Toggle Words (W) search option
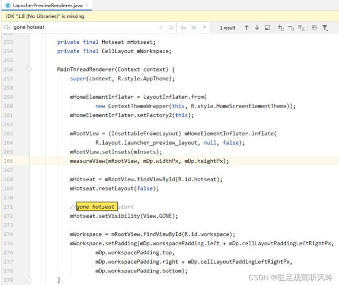Image resolution: width=339 pixels, height=285 pixels. pos(193,28)
